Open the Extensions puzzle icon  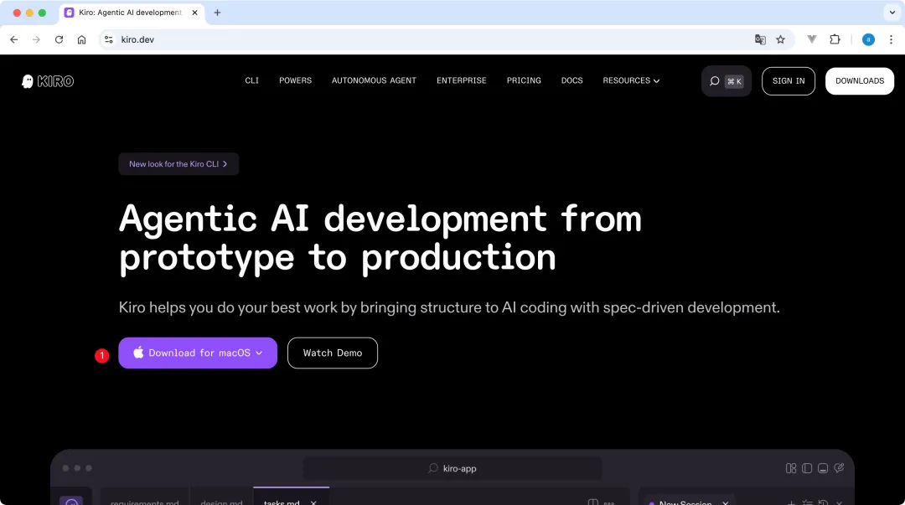point(835,39)
